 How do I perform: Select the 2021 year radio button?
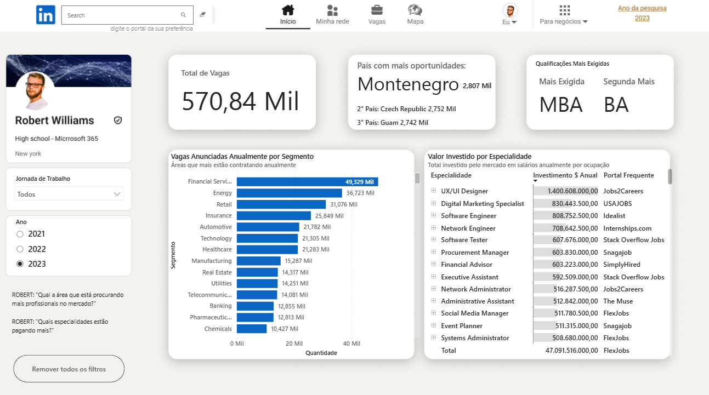coord(20,234)
